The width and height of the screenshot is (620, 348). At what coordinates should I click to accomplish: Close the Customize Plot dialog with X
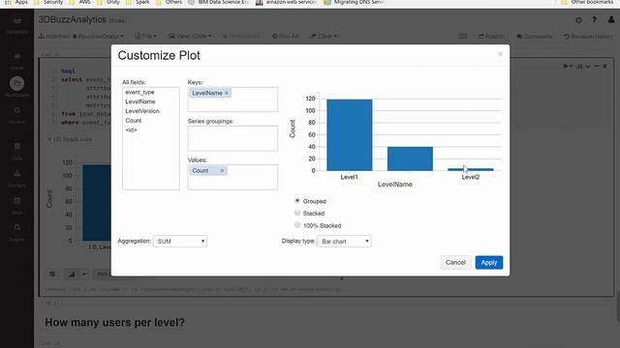tap(500, 54)
